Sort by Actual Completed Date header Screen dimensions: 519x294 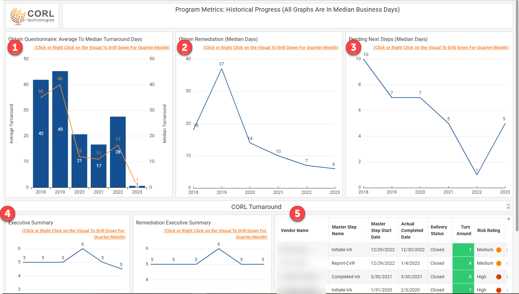point(412,230)
